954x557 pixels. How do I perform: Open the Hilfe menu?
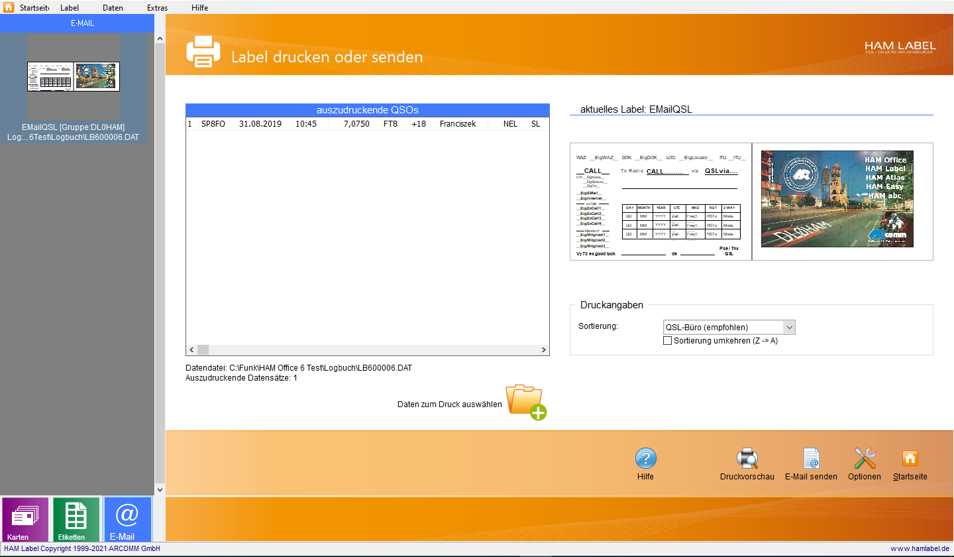tap(199, 8)
